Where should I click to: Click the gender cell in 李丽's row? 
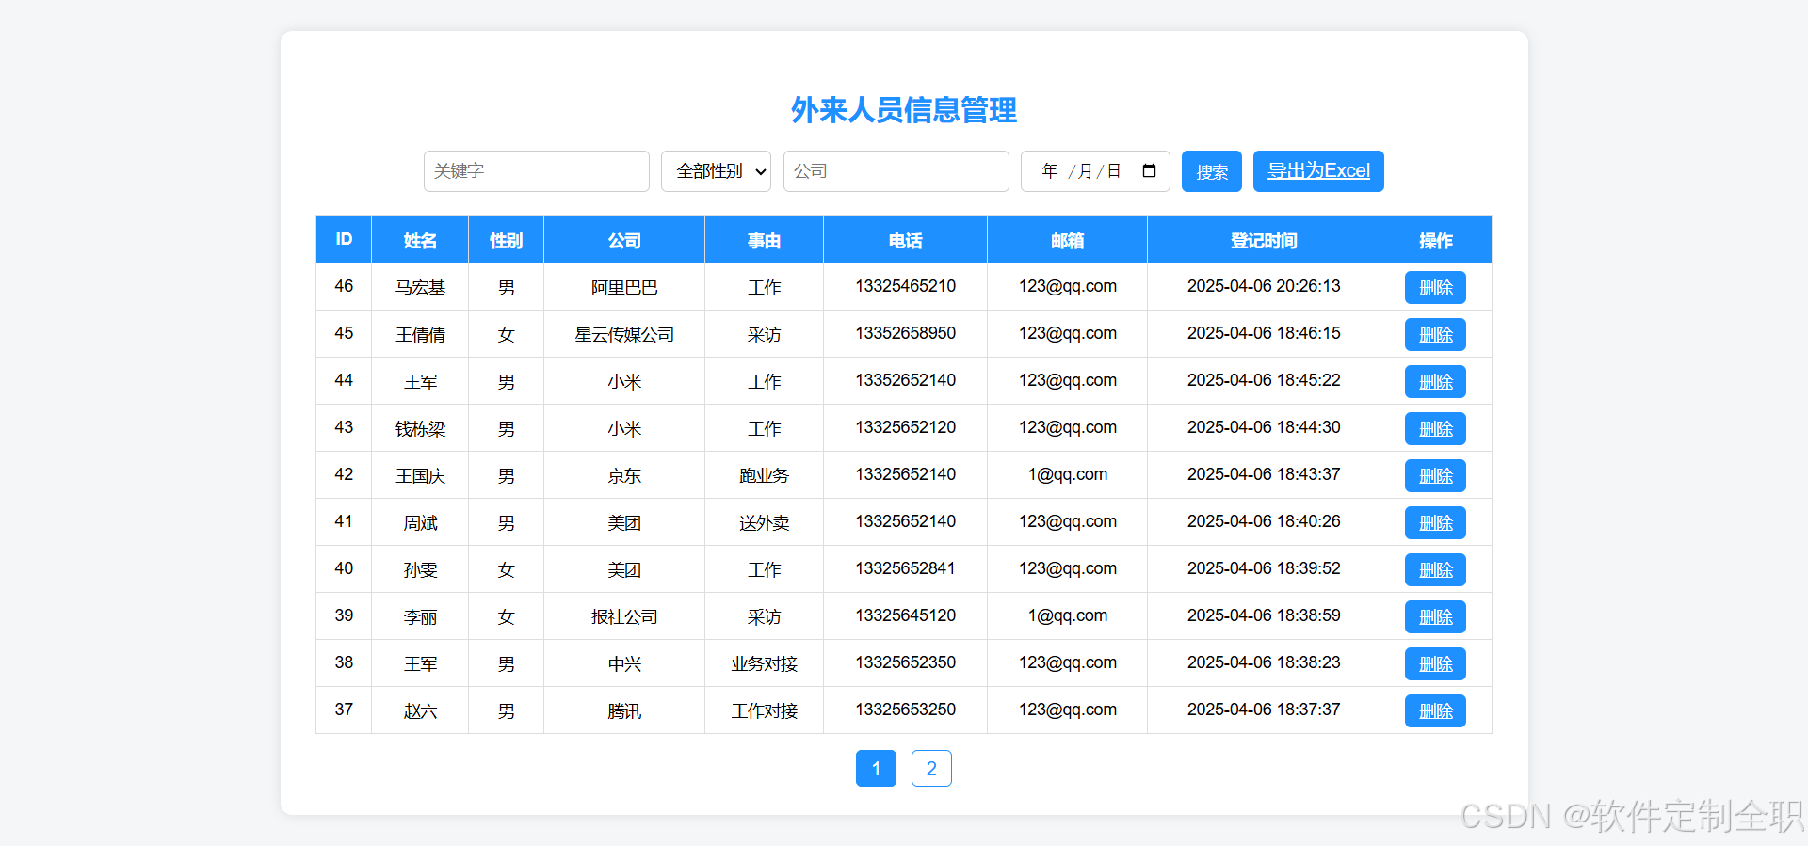(506, 616)
